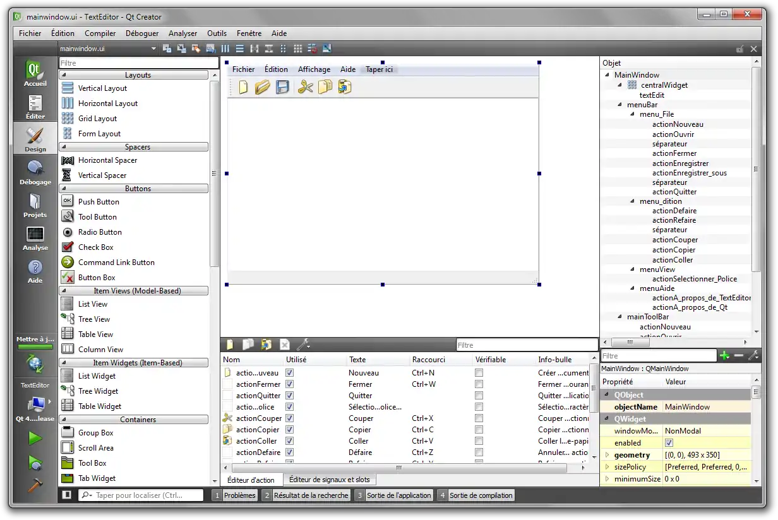Collapse the Buttons section in the widget box
Image resolution: width=778 pixels, height=520 pixels.
point(133,188)
